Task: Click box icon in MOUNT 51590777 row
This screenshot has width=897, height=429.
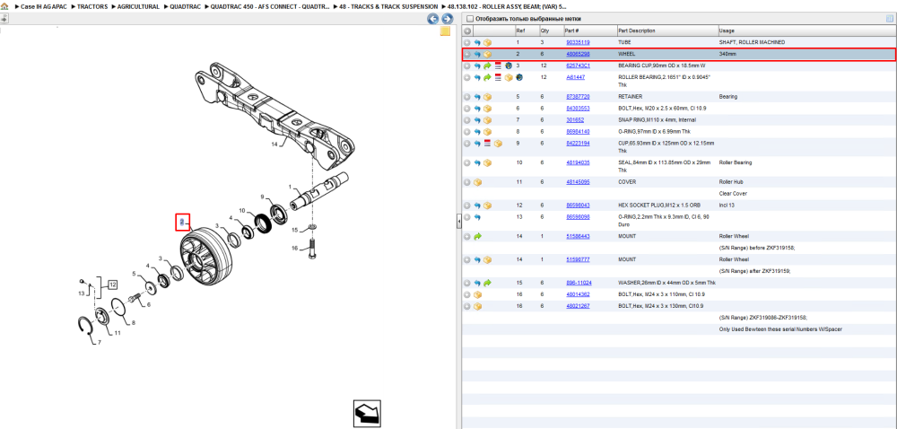Action: [487, 259]
